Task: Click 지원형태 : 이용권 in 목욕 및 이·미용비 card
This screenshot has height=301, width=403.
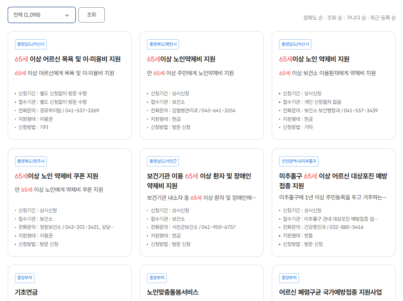Action: pos(36,119)
